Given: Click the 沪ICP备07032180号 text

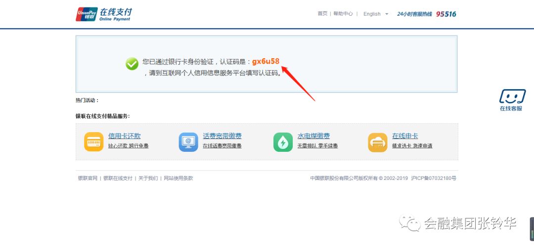Looking at the screenshot, I should coord(434,178).
